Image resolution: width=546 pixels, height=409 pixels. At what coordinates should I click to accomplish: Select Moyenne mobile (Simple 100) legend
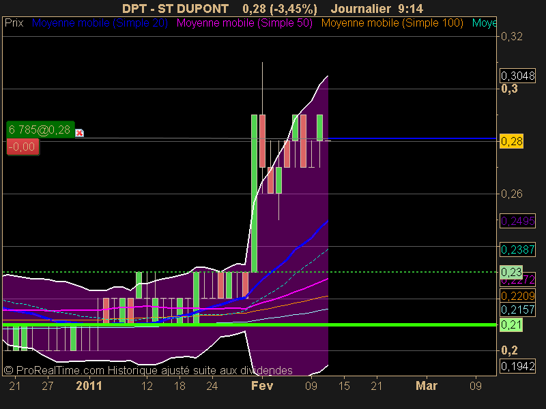pyautogui.click(x=392, y=23)
